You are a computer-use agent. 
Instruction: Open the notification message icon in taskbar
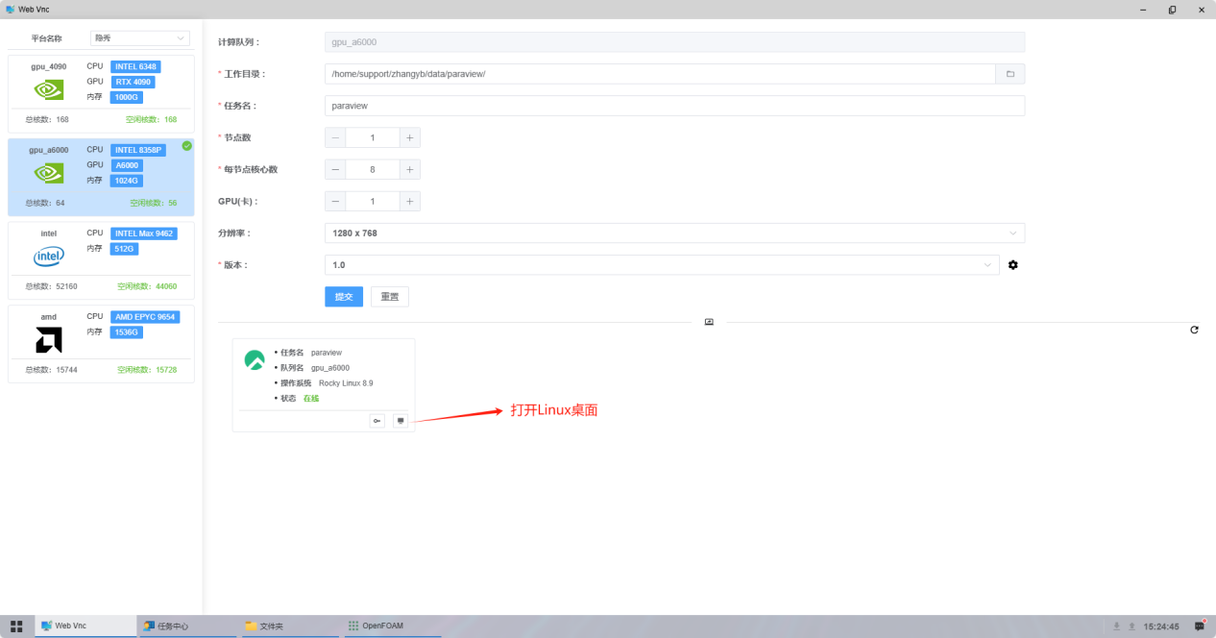[x=1200, y=626]
